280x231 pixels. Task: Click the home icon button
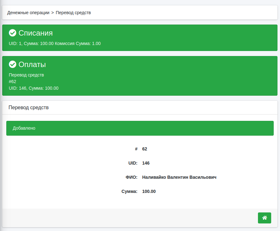pos(264,218)
